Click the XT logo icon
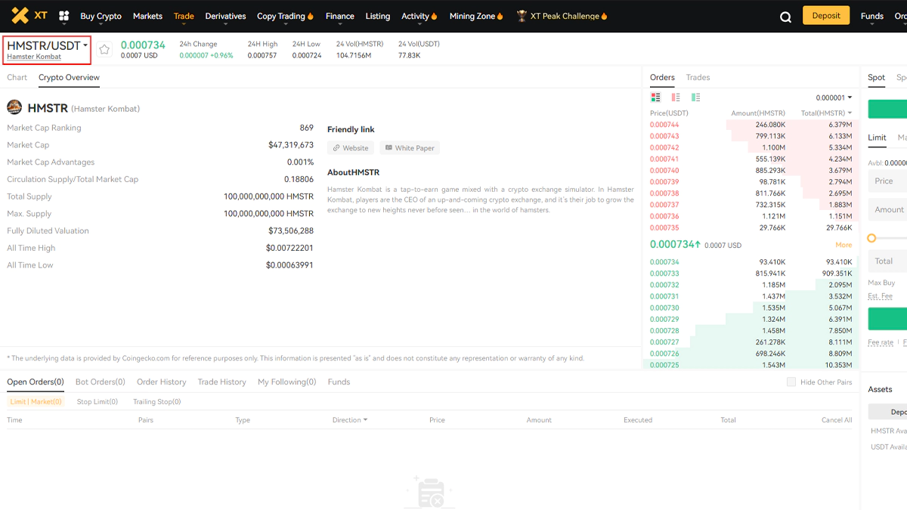This screenshot has height=510, width=907. point(20,16)
